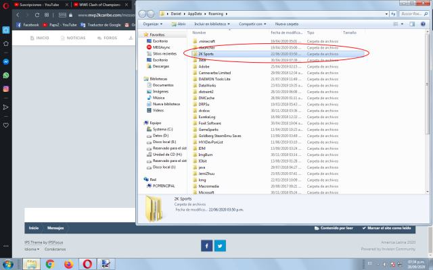Select Foxit Software folder
433x270 pixels.
(210, 123)
